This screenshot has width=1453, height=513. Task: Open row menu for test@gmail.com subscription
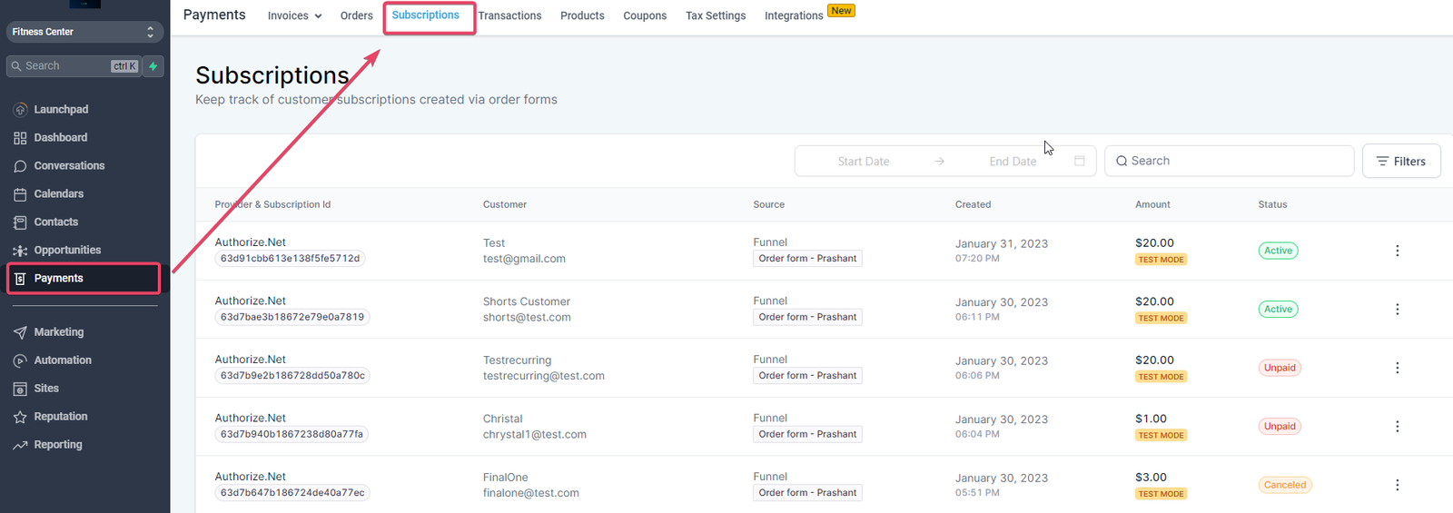[x=1397, y=251]
